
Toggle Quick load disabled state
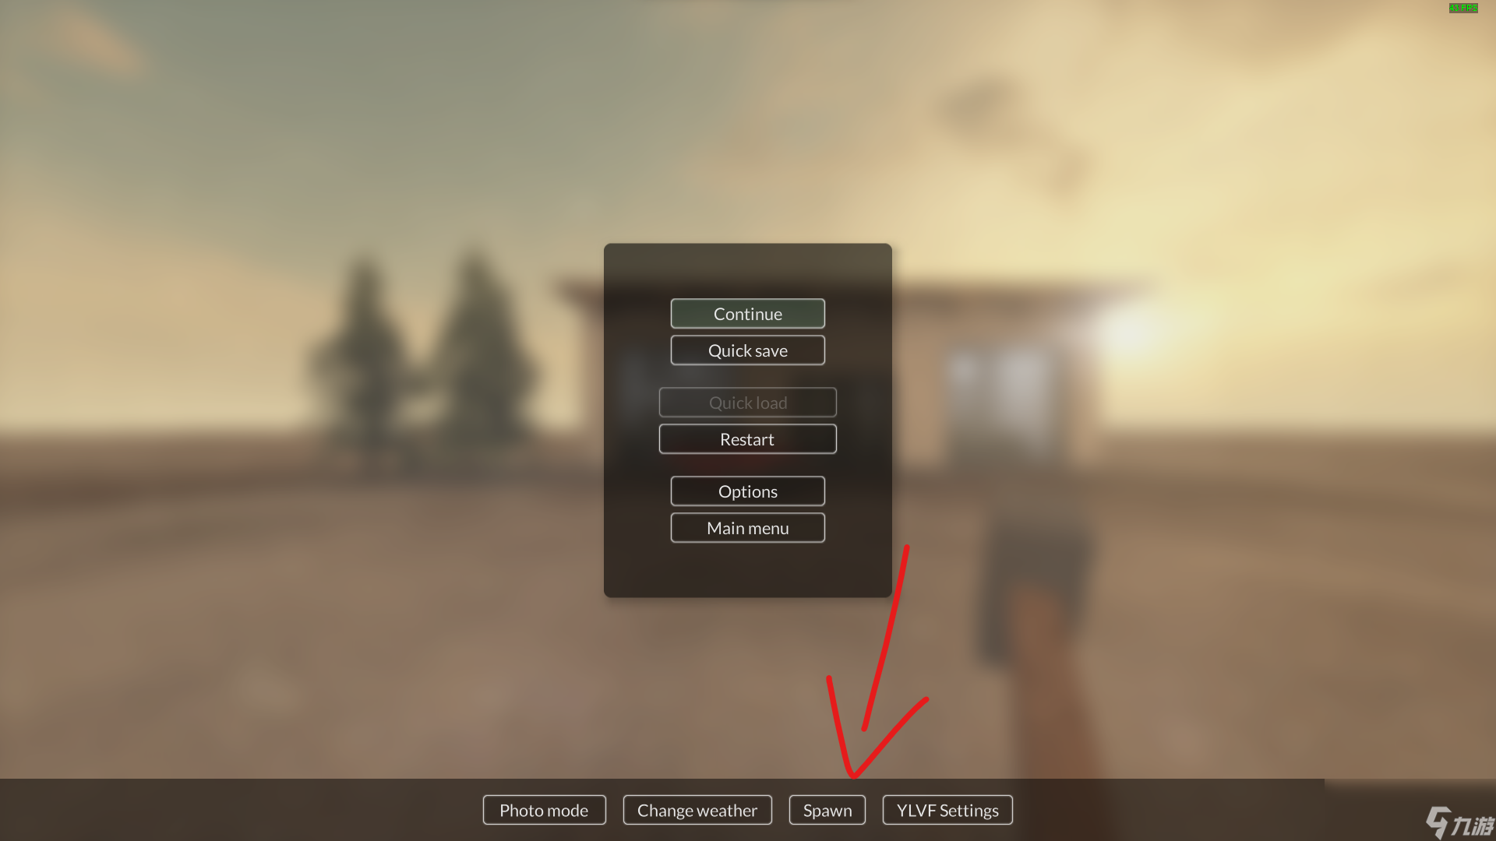point(748,402)
